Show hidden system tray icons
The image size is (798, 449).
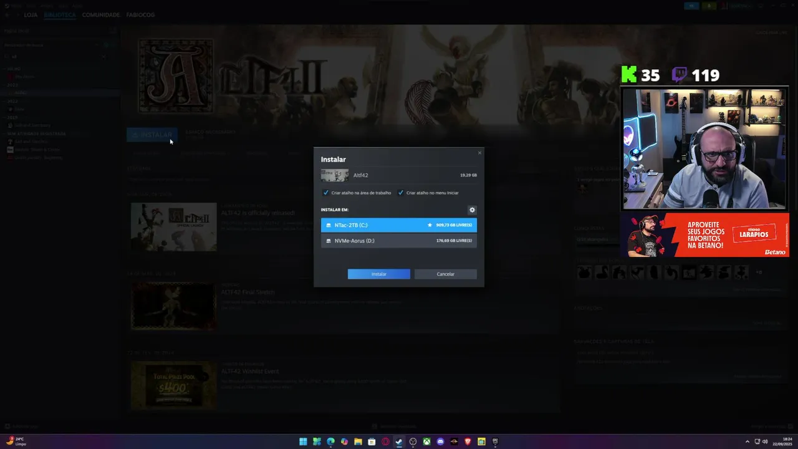click(748, 442)
